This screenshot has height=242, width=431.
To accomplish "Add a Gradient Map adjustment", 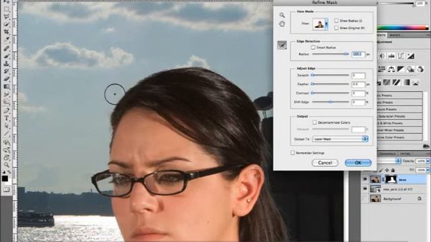I will click(x=406, y=82).
